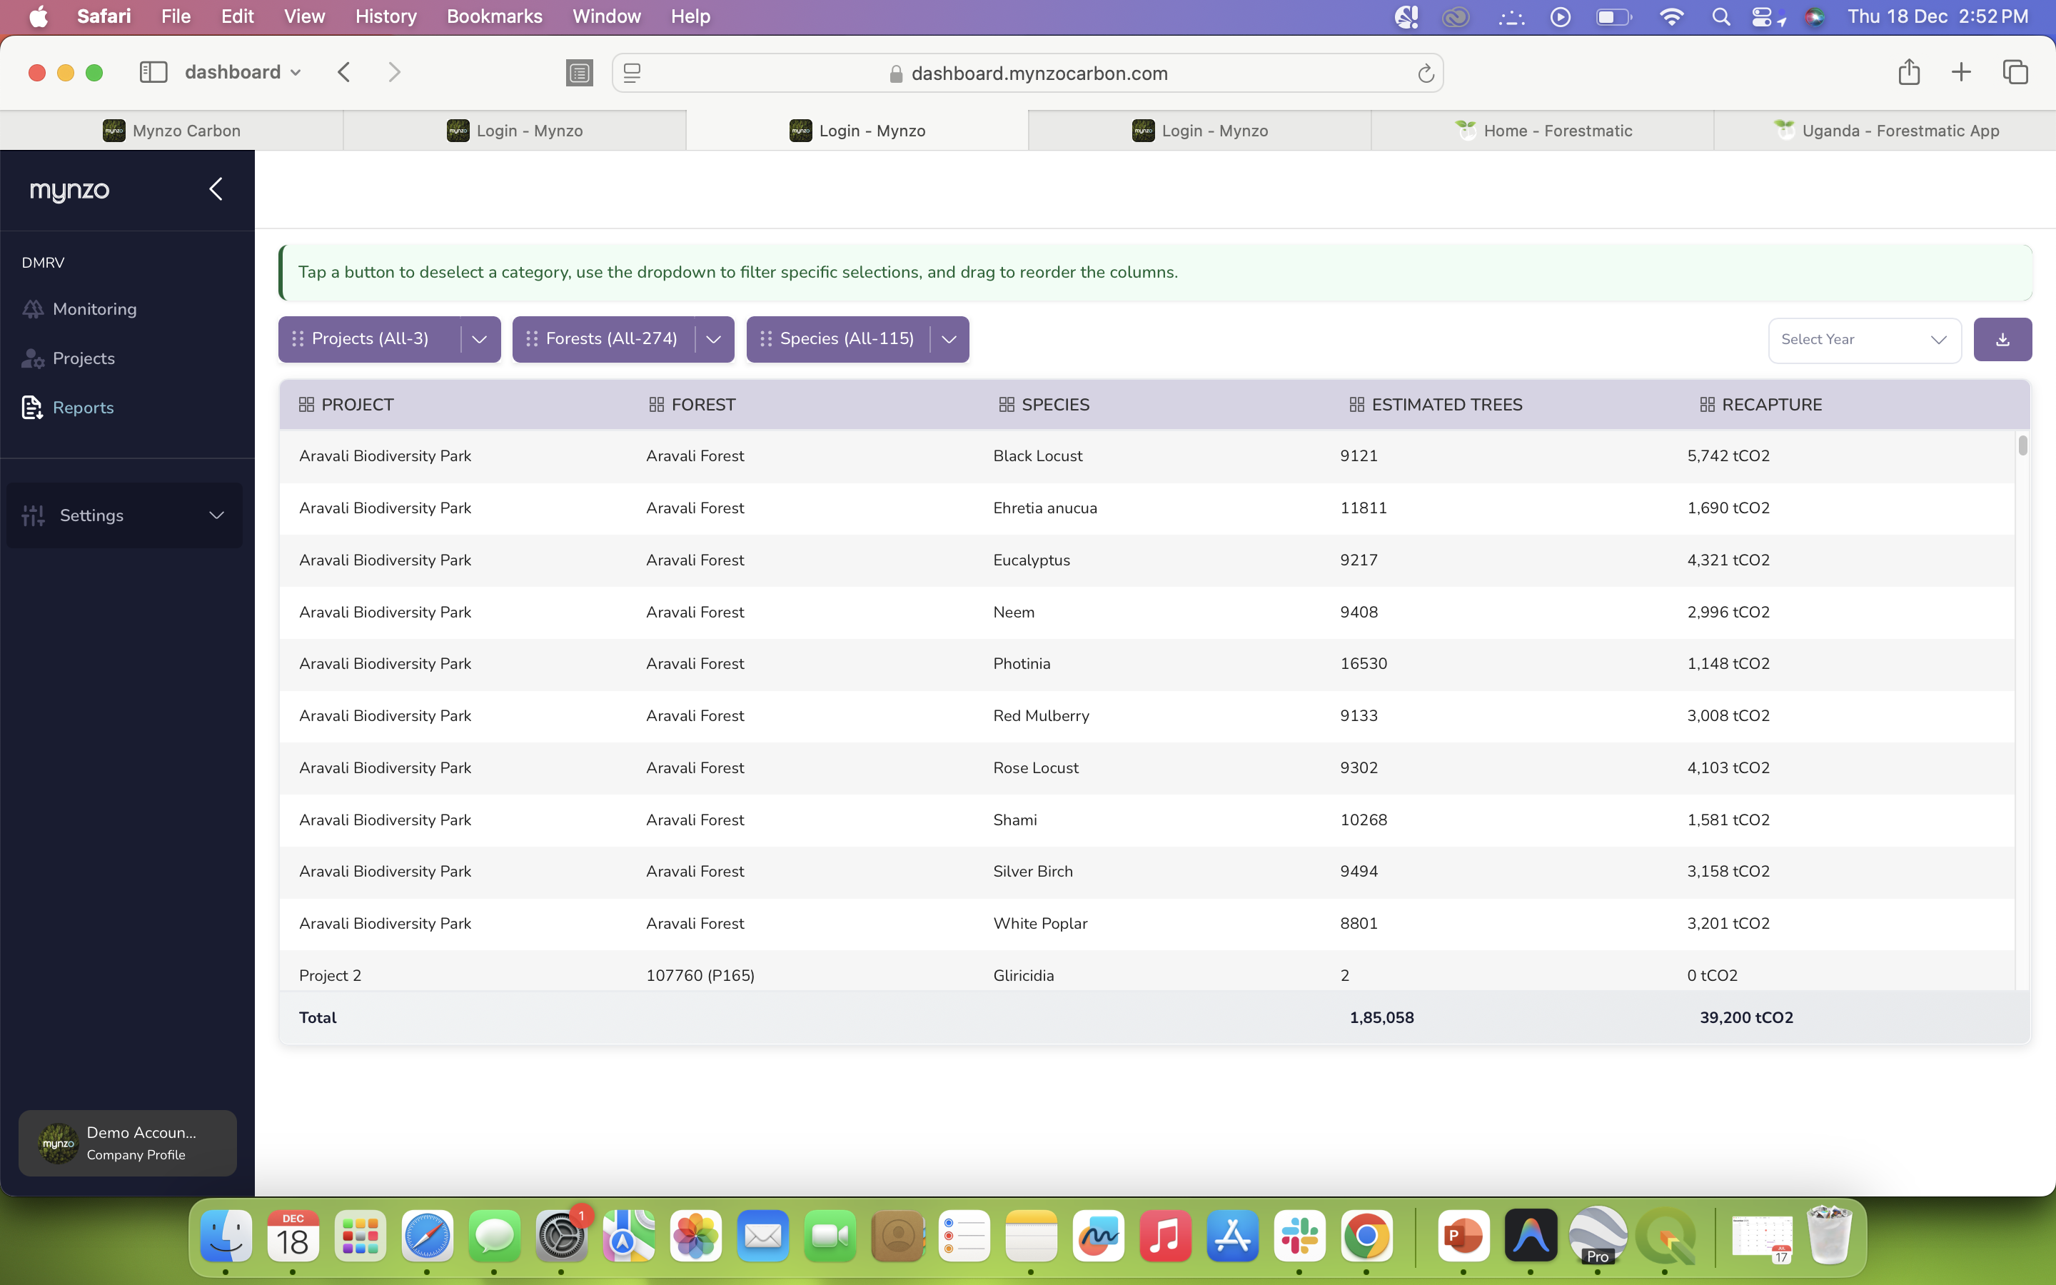Click the ESTIMATED TREES column header
This screenshot has height=1285, width=2056.
(x=1446, y=405)
